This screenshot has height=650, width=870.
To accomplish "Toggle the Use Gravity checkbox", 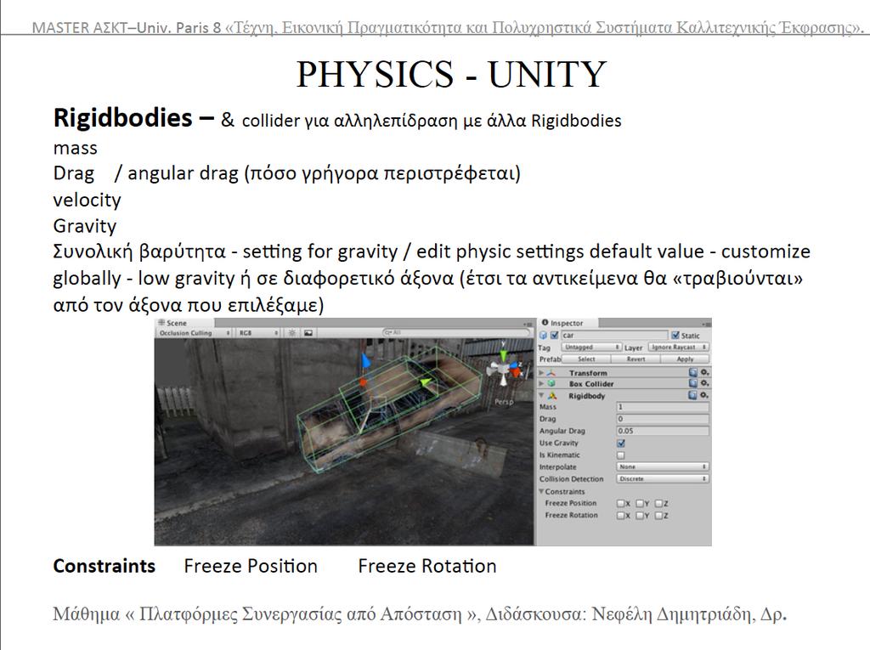I will click(x=621, y=443).
